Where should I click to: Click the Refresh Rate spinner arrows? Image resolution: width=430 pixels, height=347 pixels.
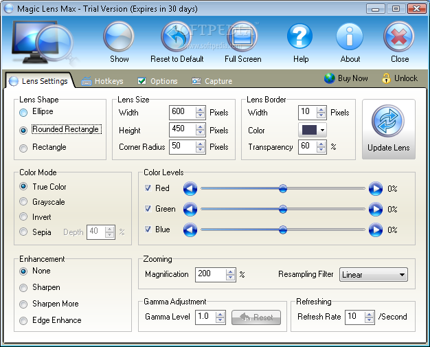369,317
